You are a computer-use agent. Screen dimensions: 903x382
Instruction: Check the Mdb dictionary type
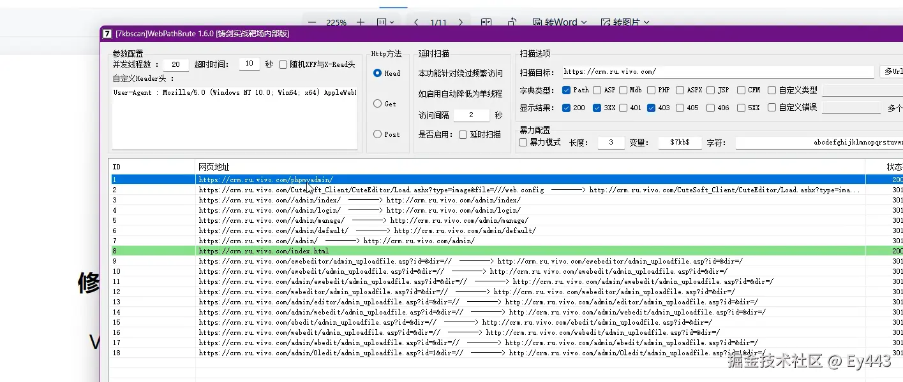pyautogui.click(x=623, y=90)
